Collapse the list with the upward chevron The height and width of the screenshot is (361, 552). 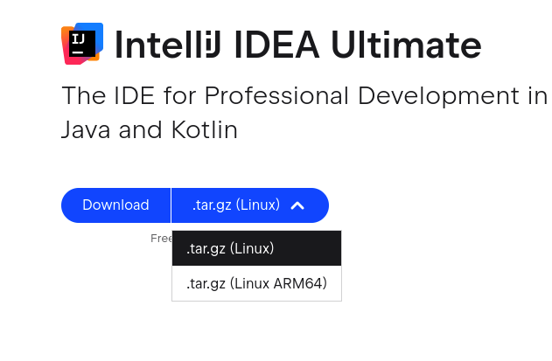pos(297,205)
